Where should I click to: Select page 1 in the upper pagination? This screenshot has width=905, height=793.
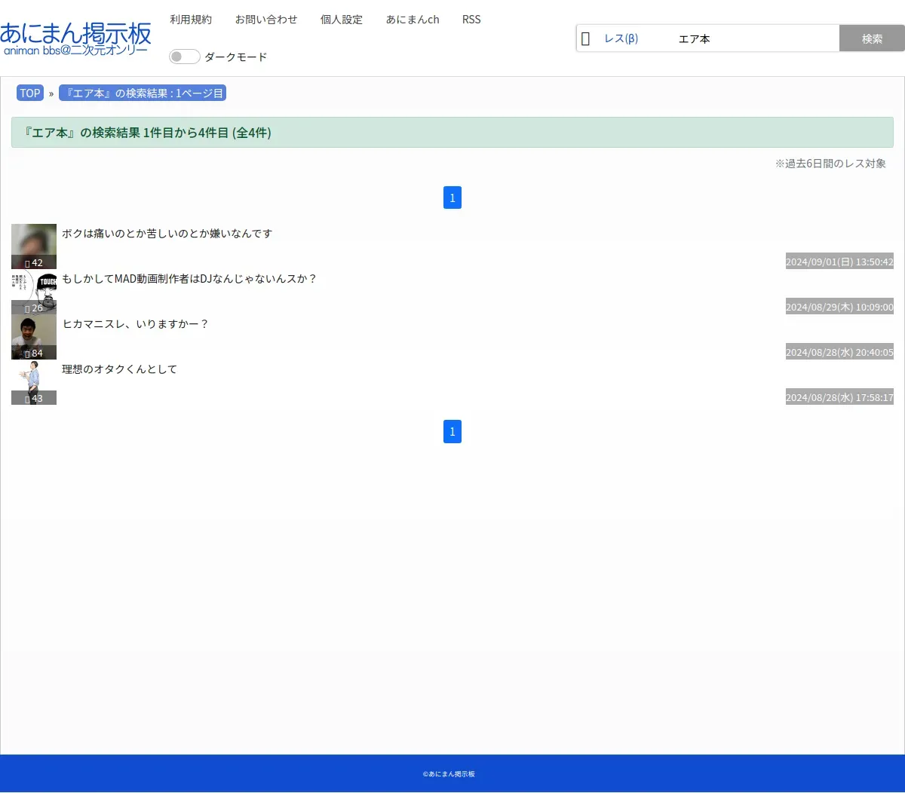(x=452, y=197)
